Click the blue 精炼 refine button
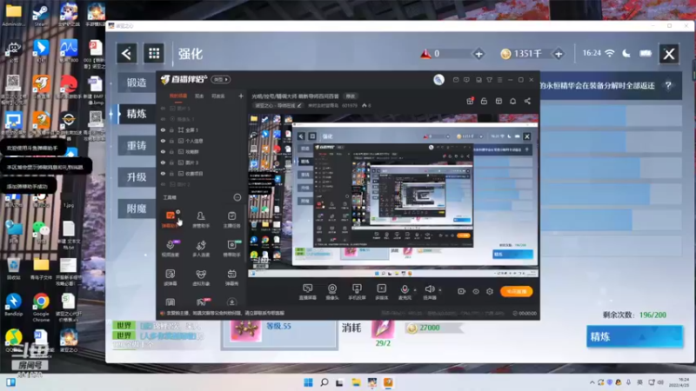The height and width of the screenshot is (391, 696). click(x=635, y=336)
